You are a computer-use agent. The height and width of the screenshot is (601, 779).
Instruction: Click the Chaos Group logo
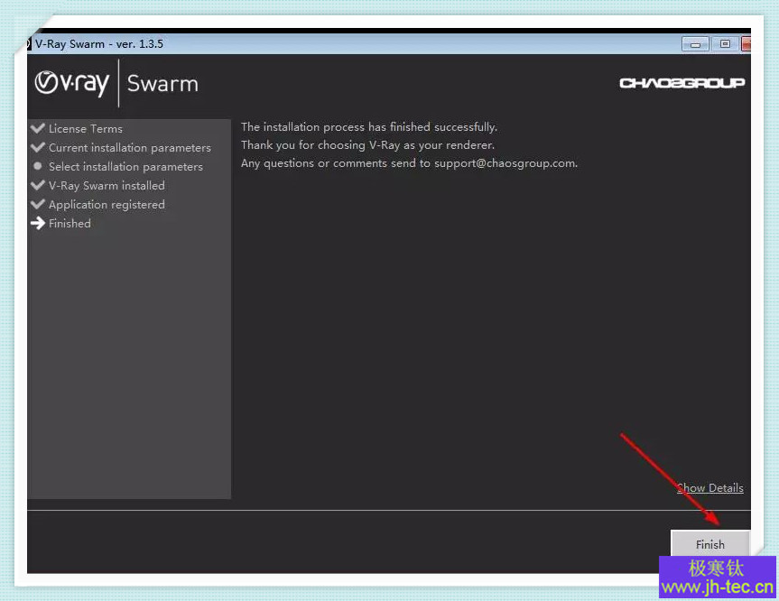pos(682,83)
